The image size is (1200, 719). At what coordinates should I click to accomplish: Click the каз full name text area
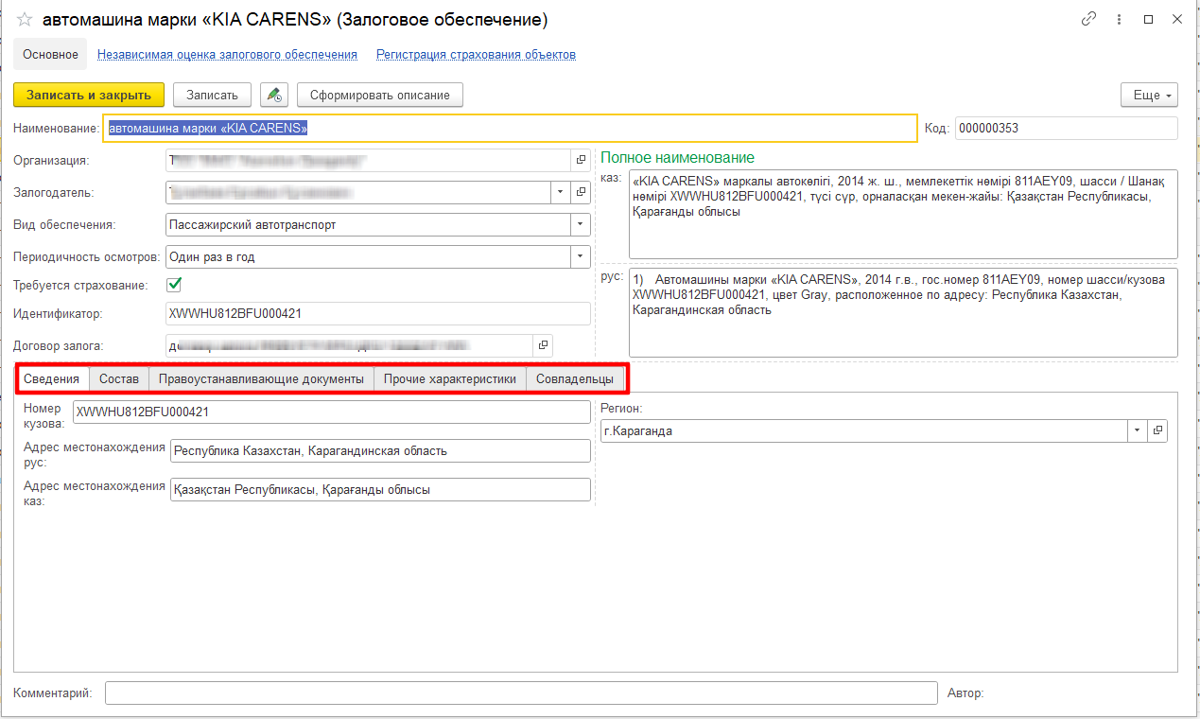tap(903, 215)
